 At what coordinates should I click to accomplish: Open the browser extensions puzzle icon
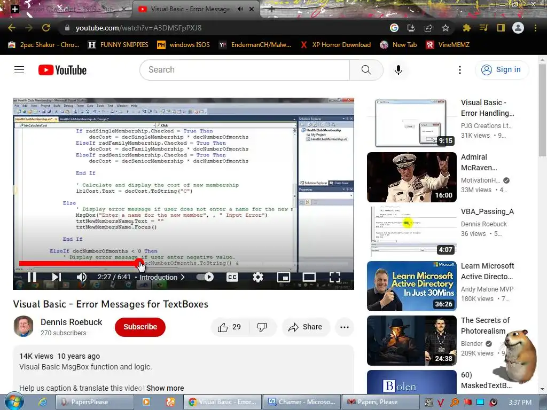(x=467, y=28)
